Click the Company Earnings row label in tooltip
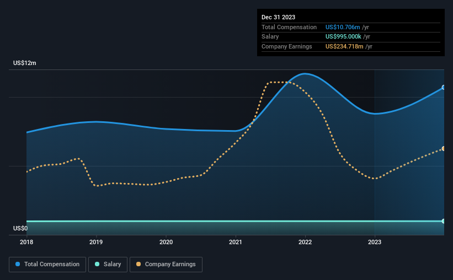The width and height of the screenshot is (453, 280). (x=286, y=46)
